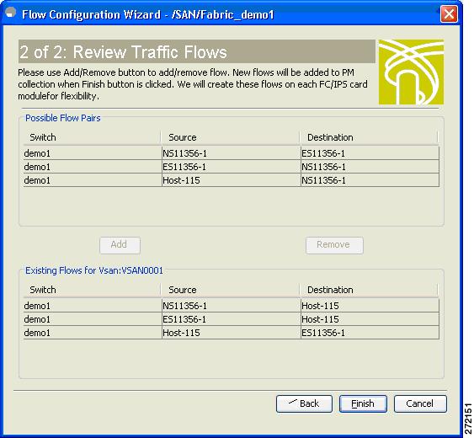Sort Possible Flow Pairs by Switch column
This screenshot has width=474, height=438.
(92, 137)
